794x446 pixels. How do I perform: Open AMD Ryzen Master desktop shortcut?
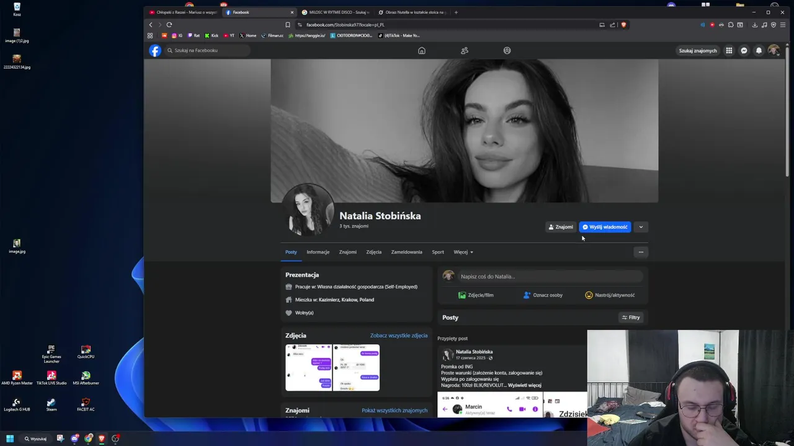coord(17,378)
